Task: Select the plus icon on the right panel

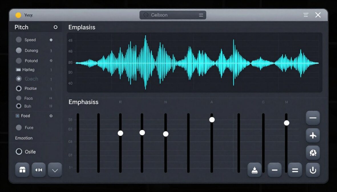Action: coord(313,135)
